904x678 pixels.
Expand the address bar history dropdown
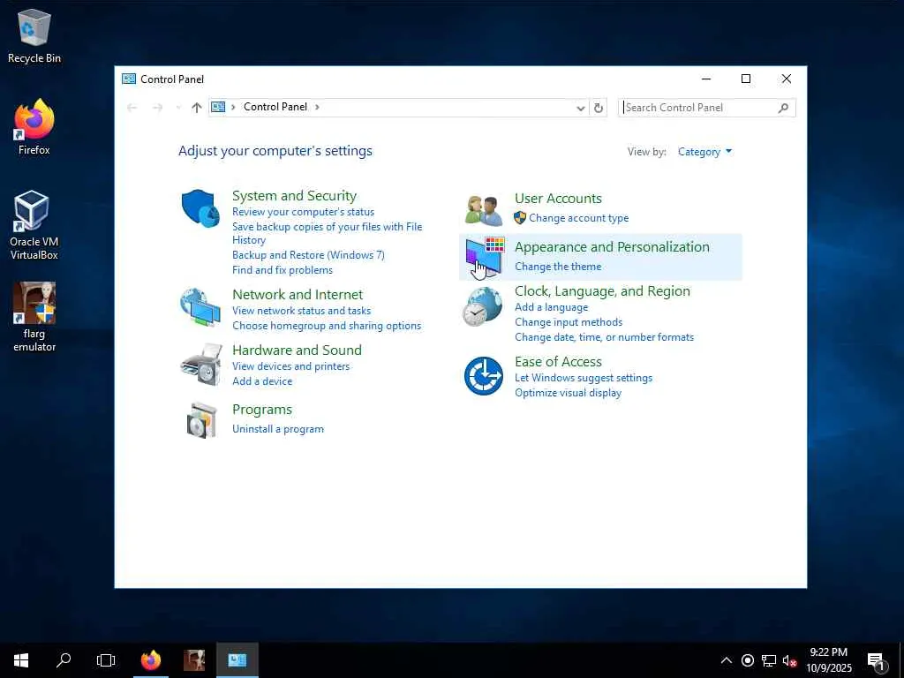(581, 108)
